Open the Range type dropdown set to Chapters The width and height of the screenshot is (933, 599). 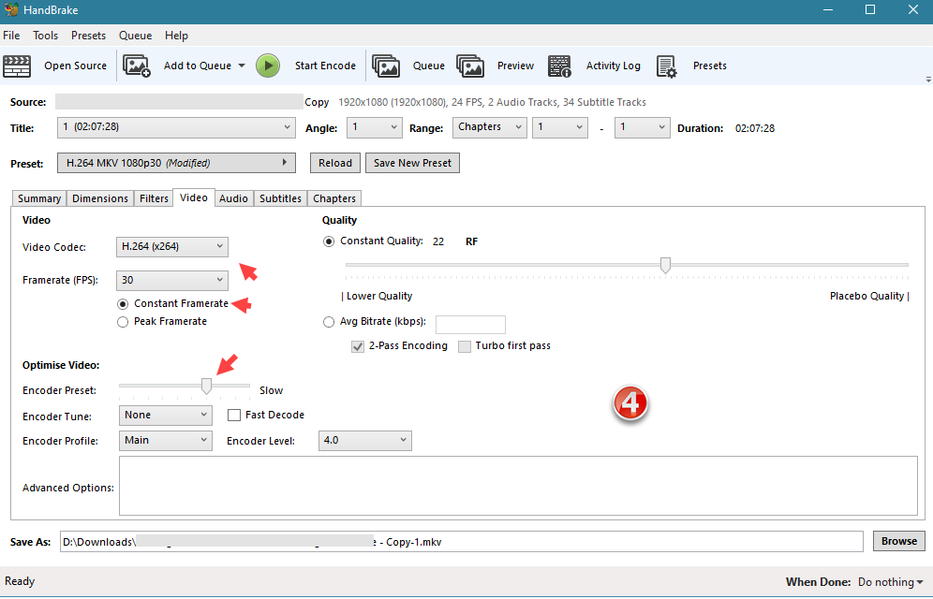[490, 127]
